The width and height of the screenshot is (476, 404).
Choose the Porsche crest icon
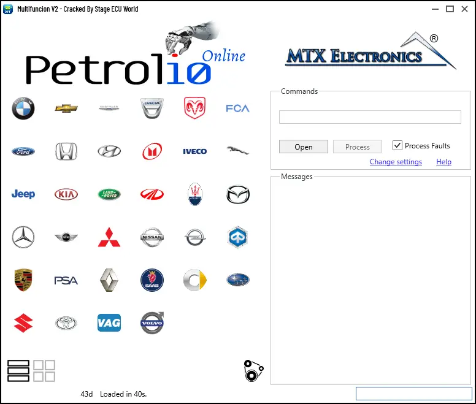[23, 280]
